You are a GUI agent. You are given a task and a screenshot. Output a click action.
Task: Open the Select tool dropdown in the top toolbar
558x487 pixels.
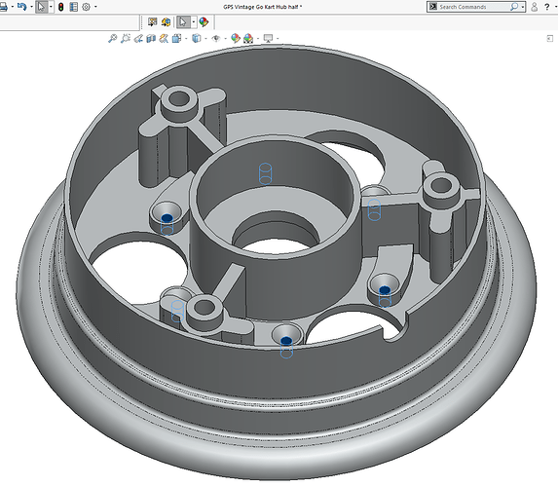[x=51, y=7]
